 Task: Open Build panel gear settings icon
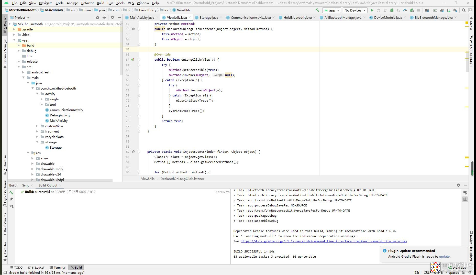click(x=458, y=185)
